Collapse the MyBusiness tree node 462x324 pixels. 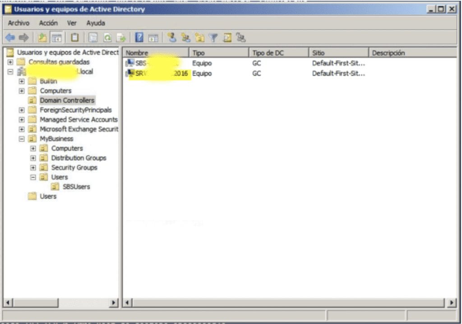pos(22,139)
